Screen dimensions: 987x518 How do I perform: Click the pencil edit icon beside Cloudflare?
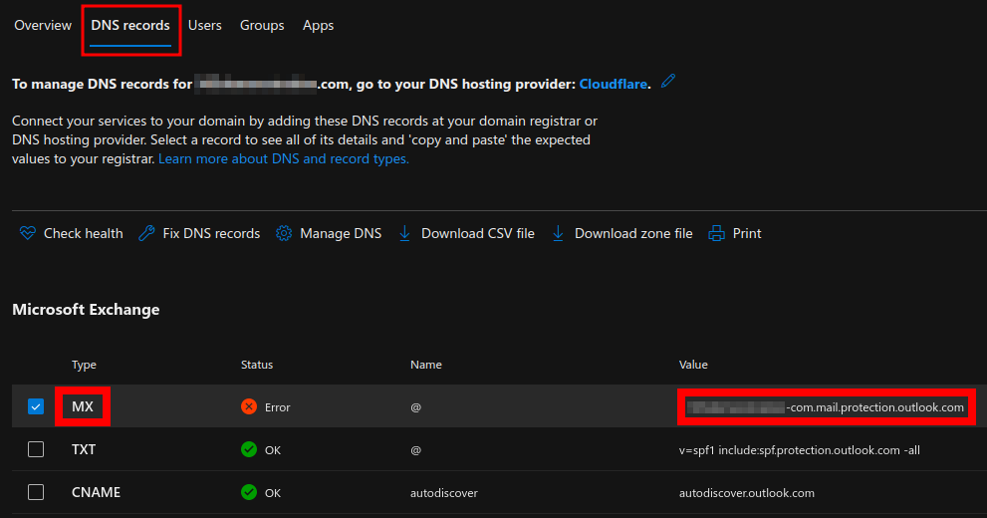click(668, 82)
